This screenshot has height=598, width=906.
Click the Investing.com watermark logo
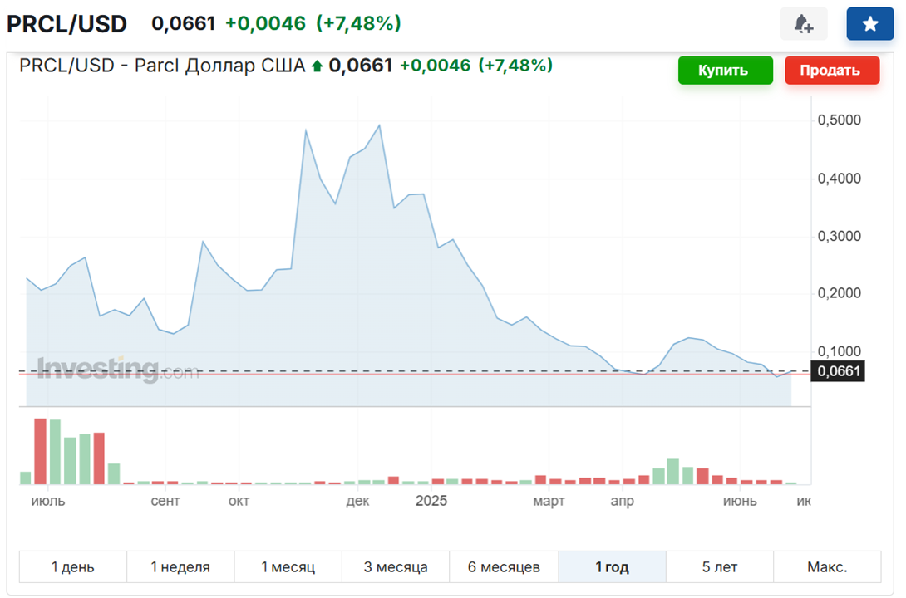pos(118,370)
